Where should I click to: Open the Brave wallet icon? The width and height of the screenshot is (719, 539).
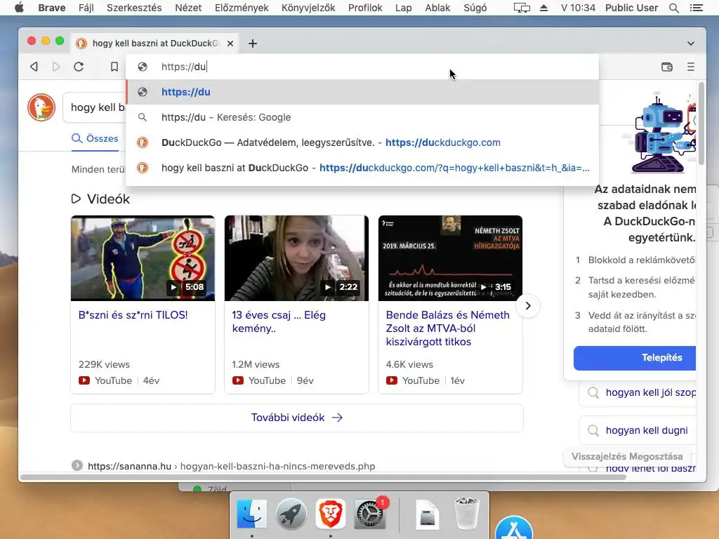[x=667, y=67]
